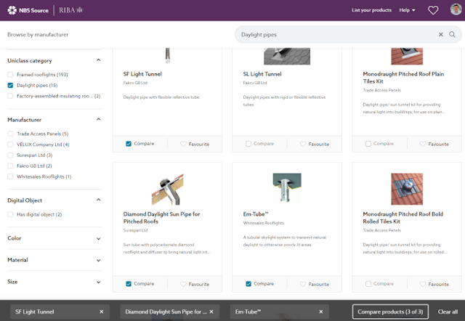Screen dimensions: 465x321
Task: Open Diamond Daylight Sun Pipe for Pitched Roofs title
Action: pyautogui.click(x=161, y=218)
